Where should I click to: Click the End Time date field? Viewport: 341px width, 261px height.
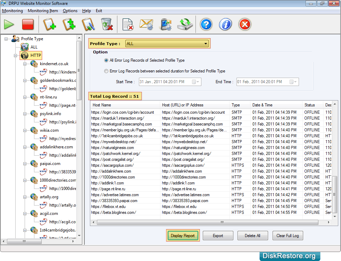tap(268, 82)
